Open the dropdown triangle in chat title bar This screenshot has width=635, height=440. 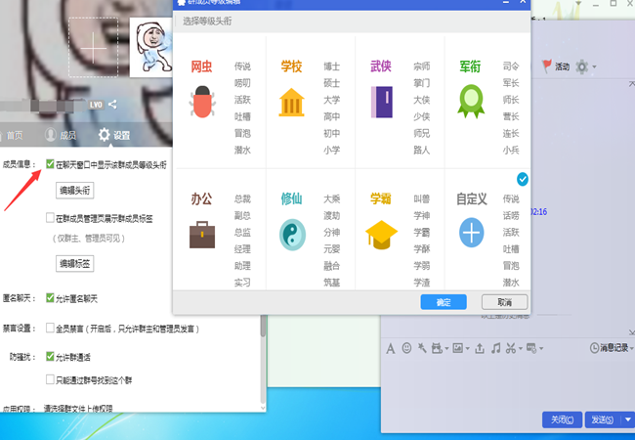[578, 3]
